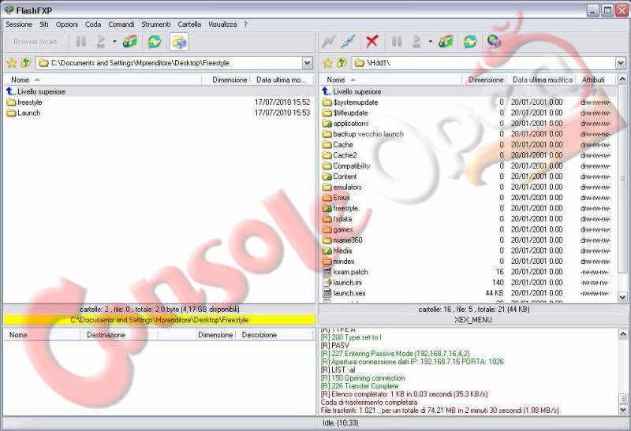The width and height of the screenshot is (631, 431).
Task: Click remote pane transfer files icon
Action: coord(446,42)
